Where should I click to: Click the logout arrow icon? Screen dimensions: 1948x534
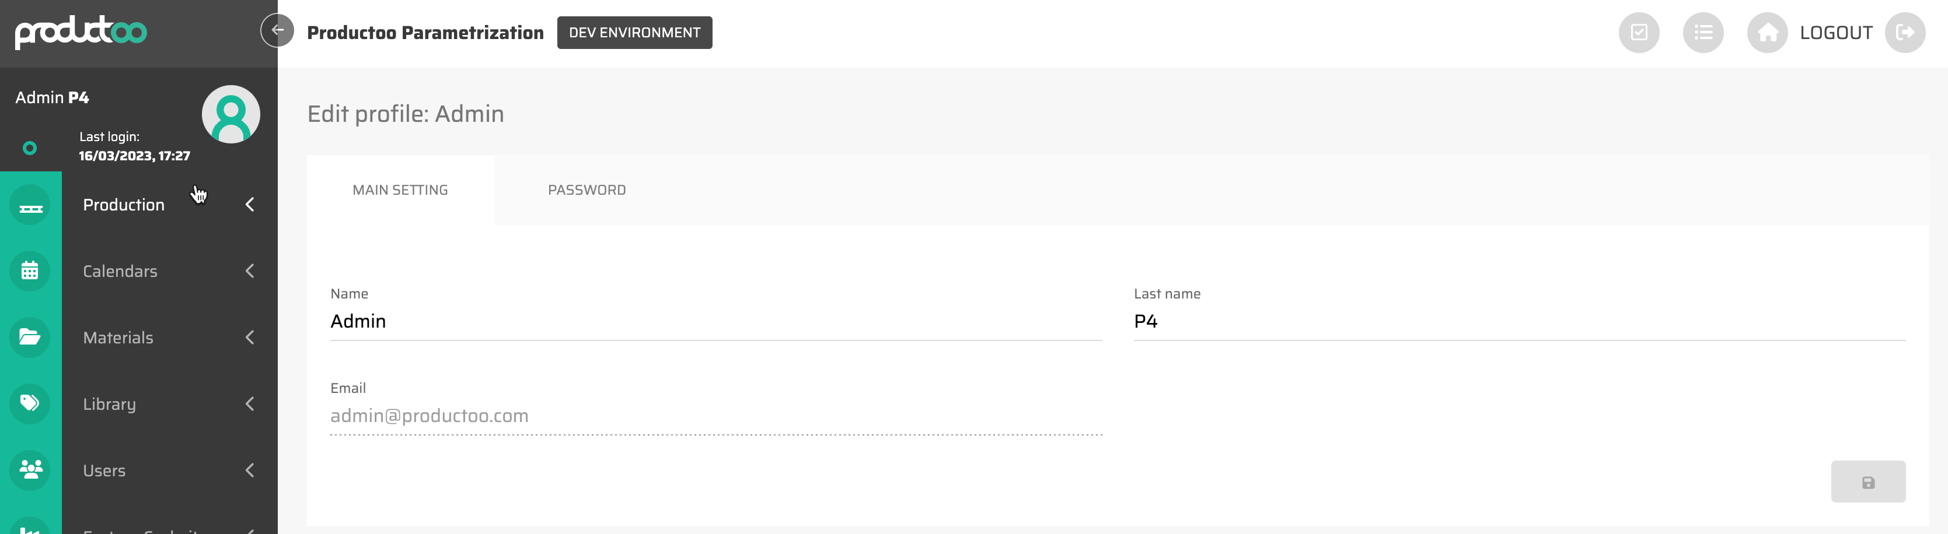point(1904,33)
